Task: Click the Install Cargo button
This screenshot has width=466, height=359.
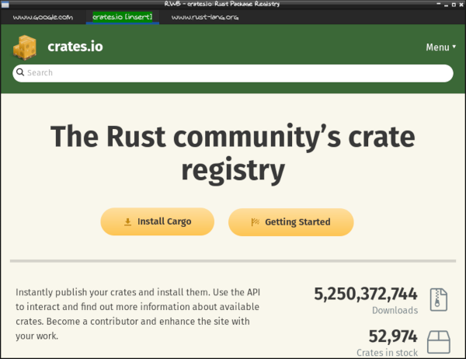Action: coord(157,221)
